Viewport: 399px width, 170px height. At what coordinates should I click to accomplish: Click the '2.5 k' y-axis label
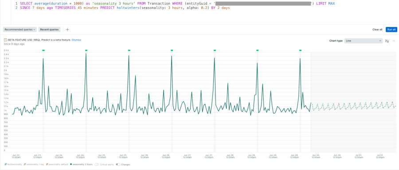coord(6,50)
